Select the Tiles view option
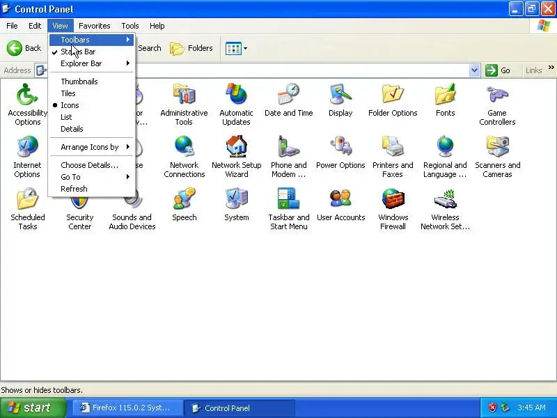 (92, 93)
